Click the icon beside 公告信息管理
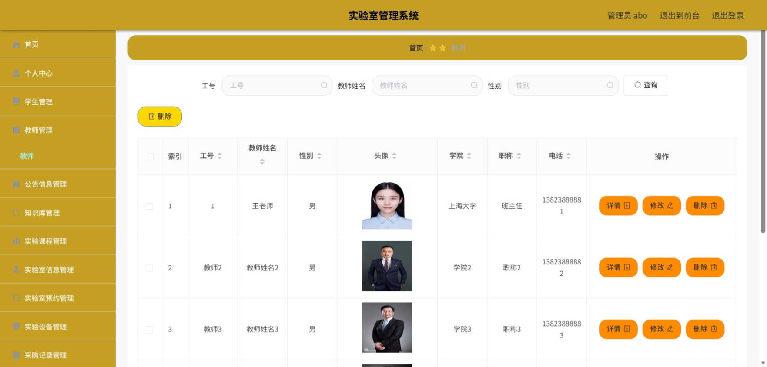 coord(16,184)
